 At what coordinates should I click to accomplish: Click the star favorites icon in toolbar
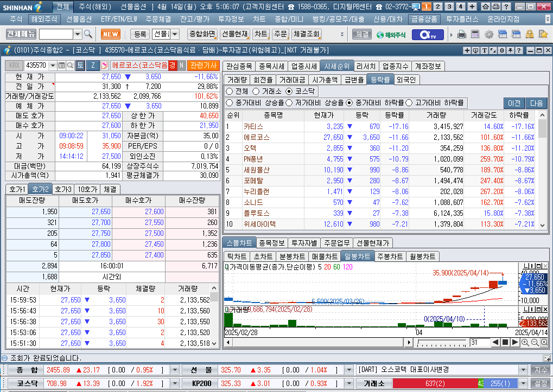[x=543, y=34]
